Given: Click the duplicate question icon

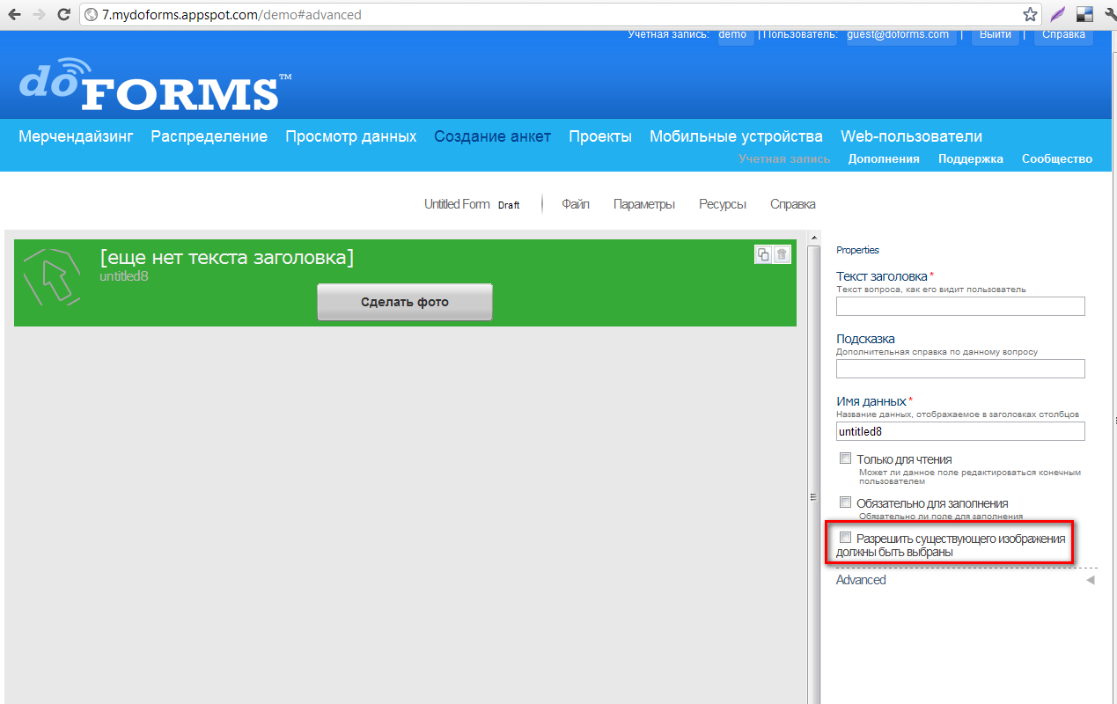Looking at the screenshot, I should click(763, 254).
